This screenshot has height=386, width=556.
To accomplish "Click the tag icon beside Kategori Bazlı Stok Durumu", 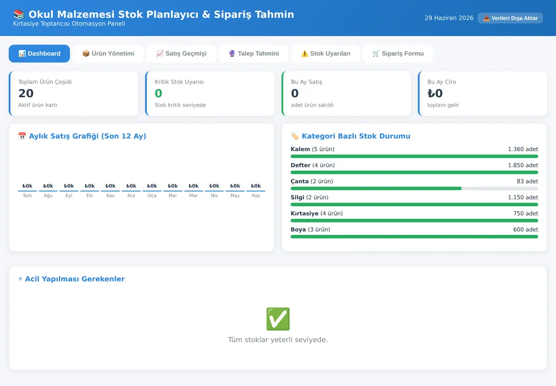I will click(x=295, y=136).
